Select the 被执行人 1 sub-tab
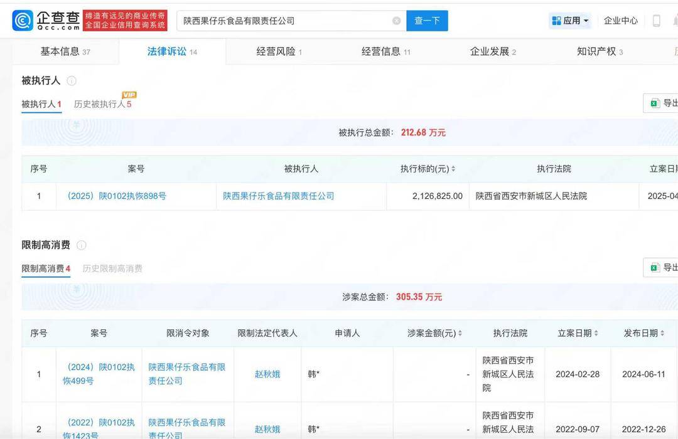The height and width of the screenshot is (439, 678). pos(41,104)
